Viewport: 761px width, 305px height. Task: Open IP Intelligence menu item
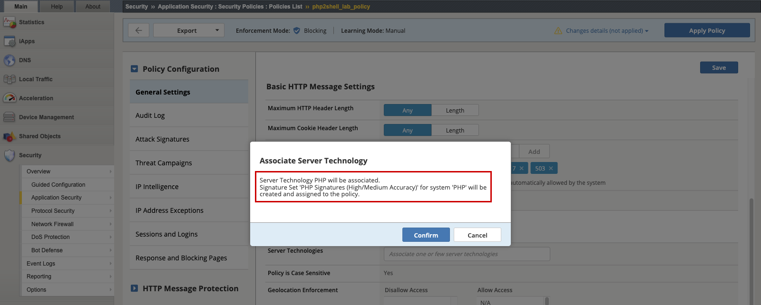189,187
